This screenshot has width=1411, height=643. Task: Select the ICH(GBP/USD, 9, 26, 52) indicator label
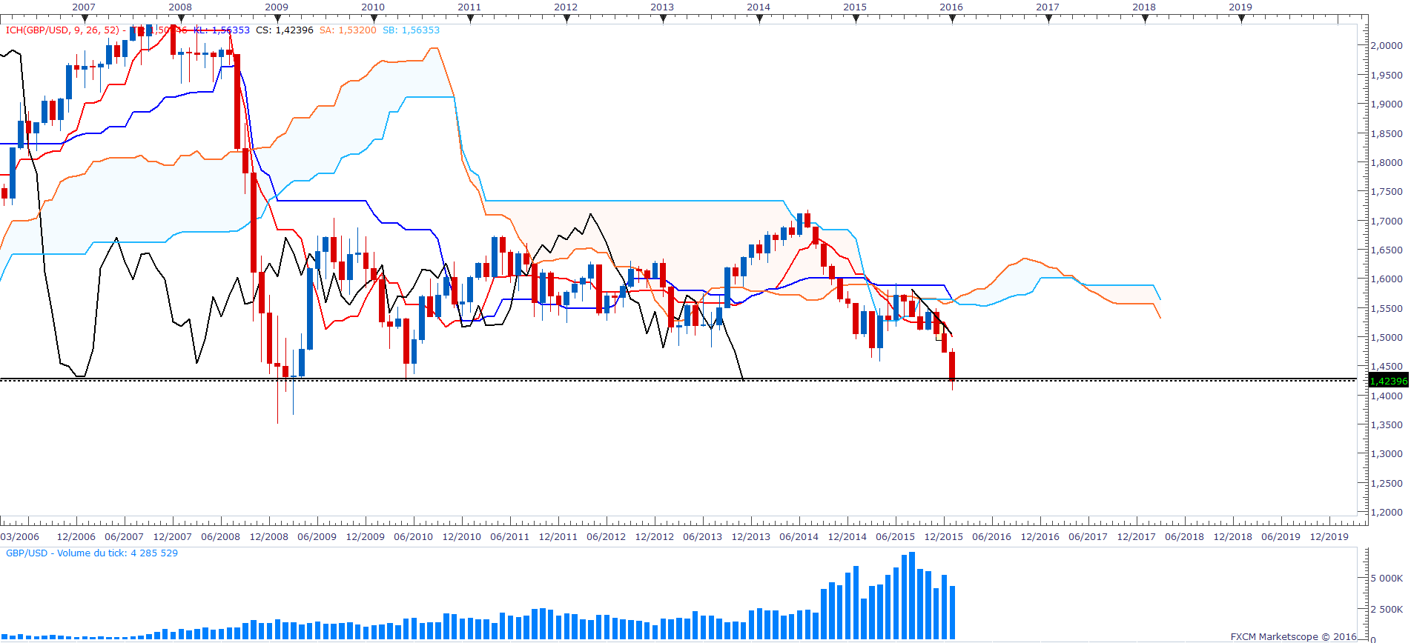coord(62,30)
